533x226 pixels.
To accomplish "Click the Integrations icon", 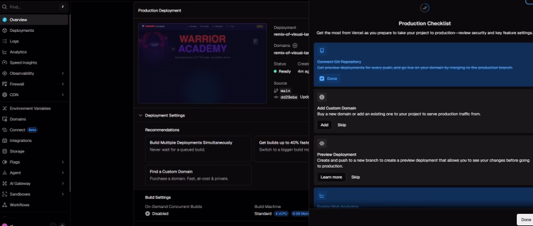I will 4,141.
